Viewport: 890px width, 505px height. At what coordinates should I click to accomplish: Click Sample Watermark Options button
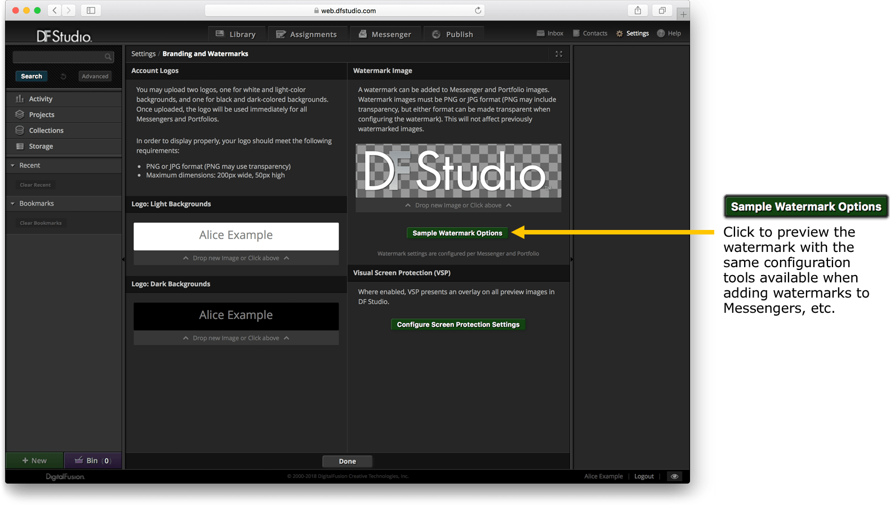tap(457, 233)
